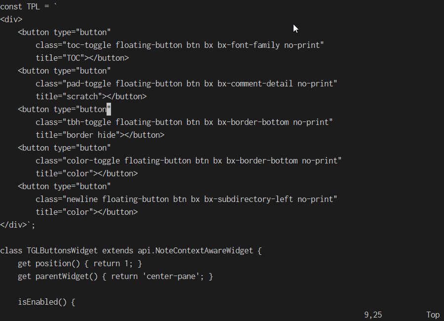Click the opening <div> tag
The height and width of the screenshot is (321, 444).
pyautogui.click(x=11, y=19)
